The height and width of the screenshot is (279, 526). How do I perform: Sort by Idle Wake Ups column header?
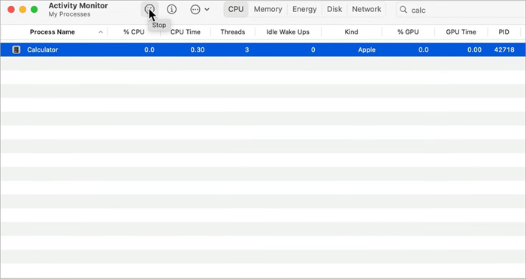288,32
